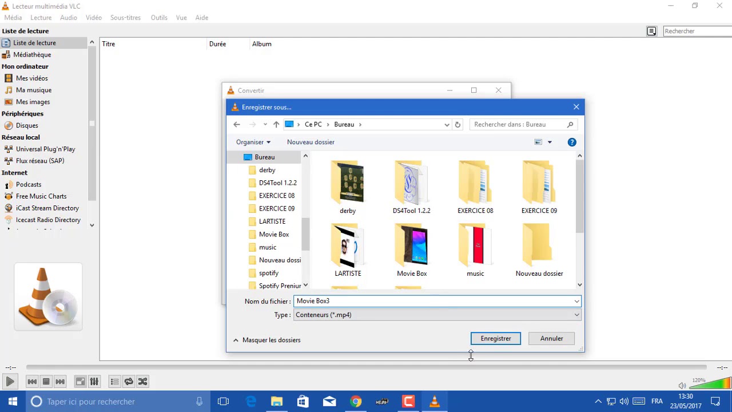Click the playback seek bar
The height and width of the screenshot is (412, 732).
[366, 367]
